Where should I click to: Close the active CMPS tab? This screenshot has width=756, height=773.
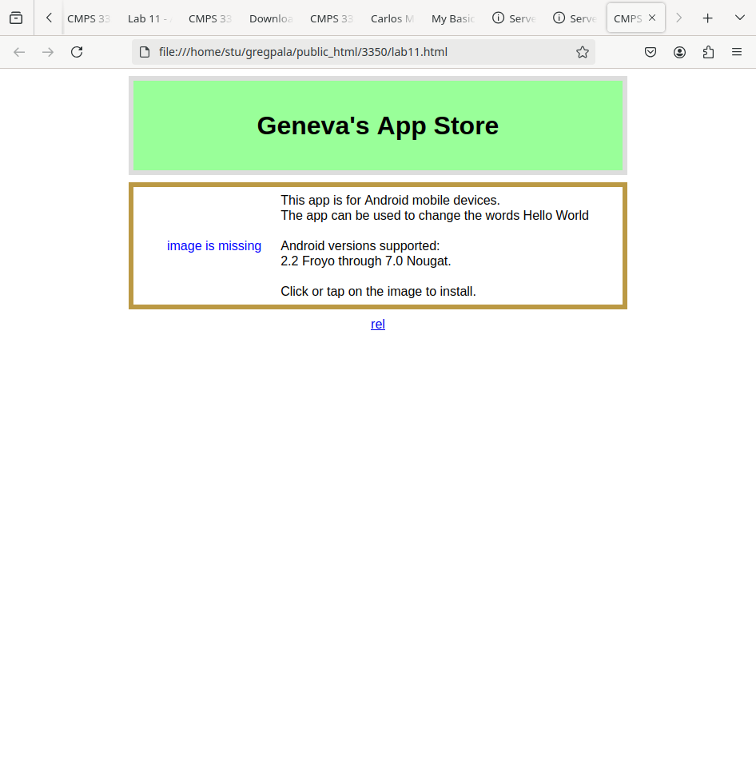pos(652,18)
